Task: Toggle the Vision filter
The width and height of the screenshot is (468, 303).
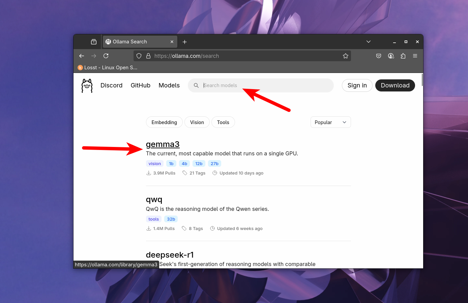Action: pos(197,122)
